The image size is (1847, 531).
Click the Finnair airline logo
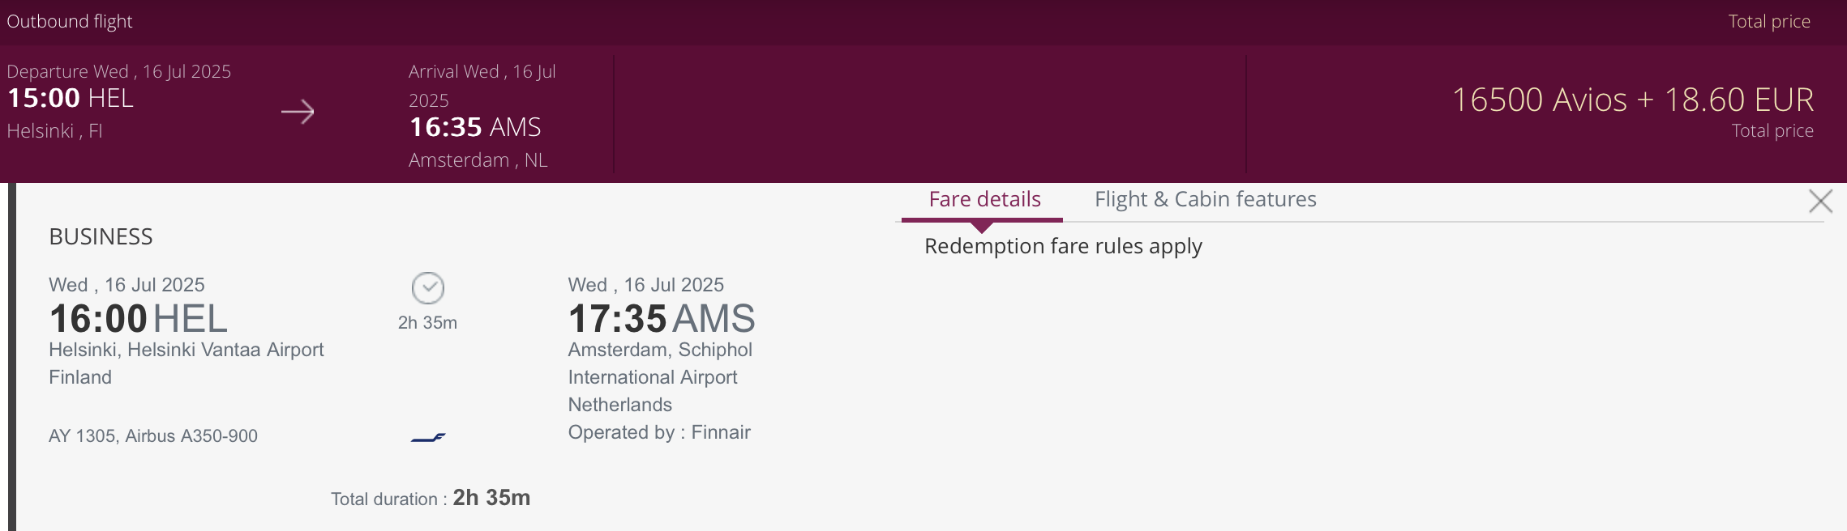428,438
